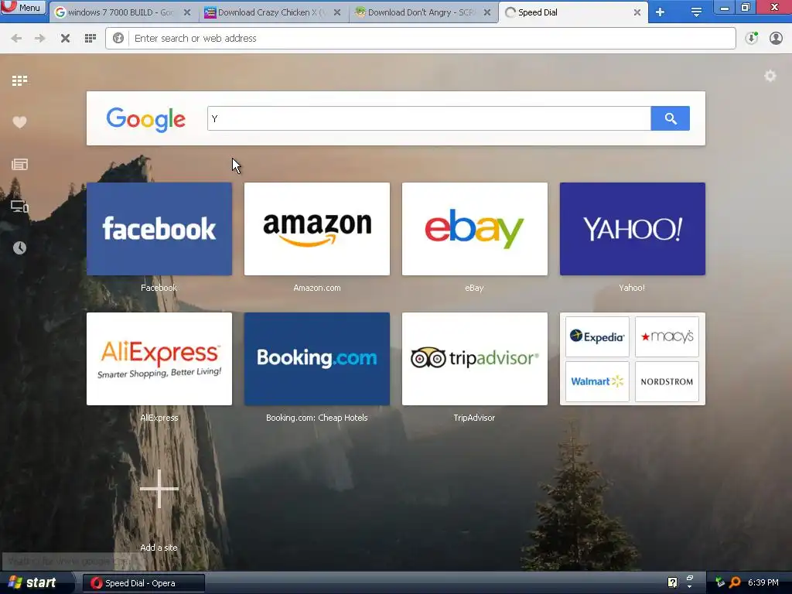Open the Amazon speed dial tile
The height and width of the screenshot is (594, 792).
point(316,229)
